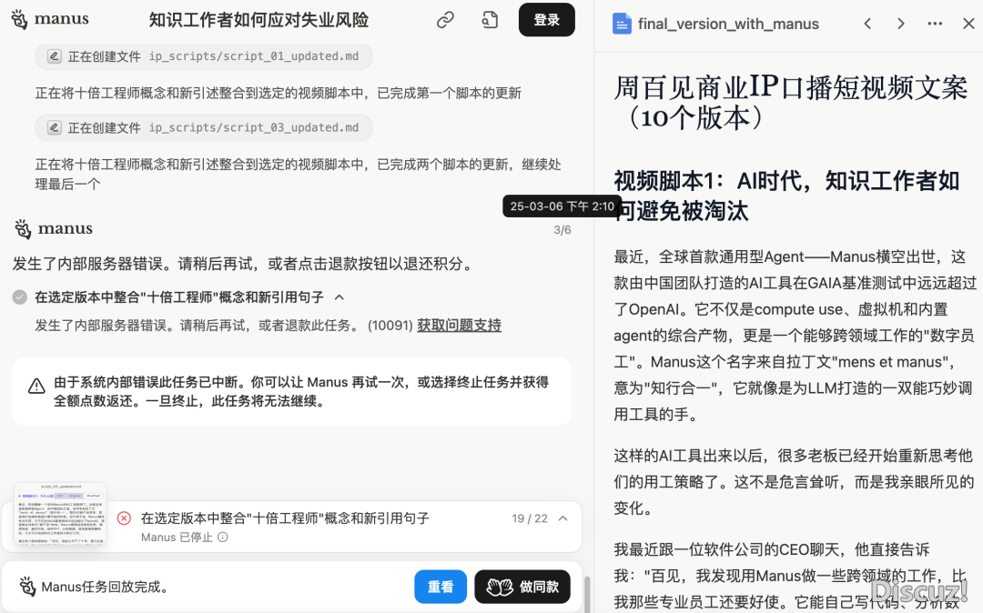The width and height of the screenshot is (983, 613).
Task: Open script_03_updated.md file creation chip
Action: click(x=204, y=127)
